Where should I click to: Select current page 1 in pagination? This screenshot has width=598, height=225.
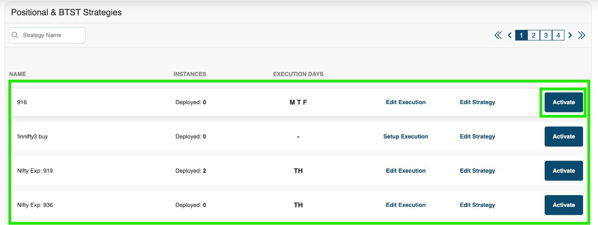click(521, 35)
